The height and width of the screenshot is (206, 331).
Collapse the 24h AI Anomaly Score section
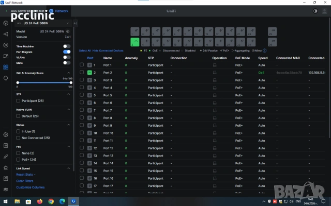pyautogui.click(x=69, y=73)
